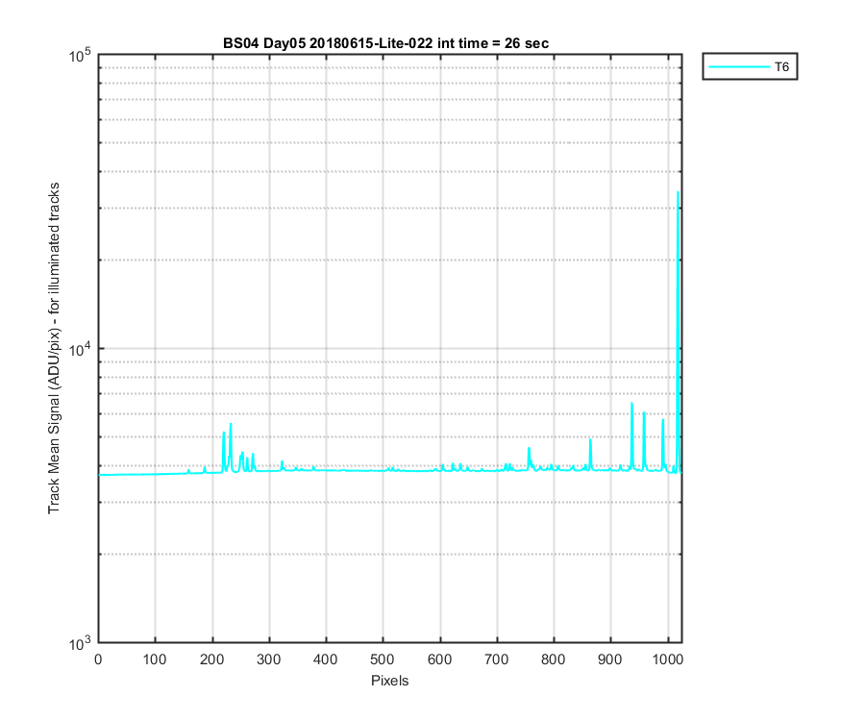
Task: Select the x-axis tick label 100
Action: (x=155, y=659)
